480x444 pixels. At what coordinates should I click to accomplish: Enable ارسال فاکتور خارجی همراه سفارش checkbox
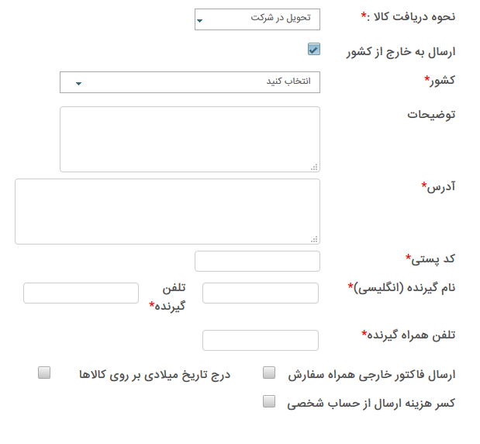tap(269, 373)
